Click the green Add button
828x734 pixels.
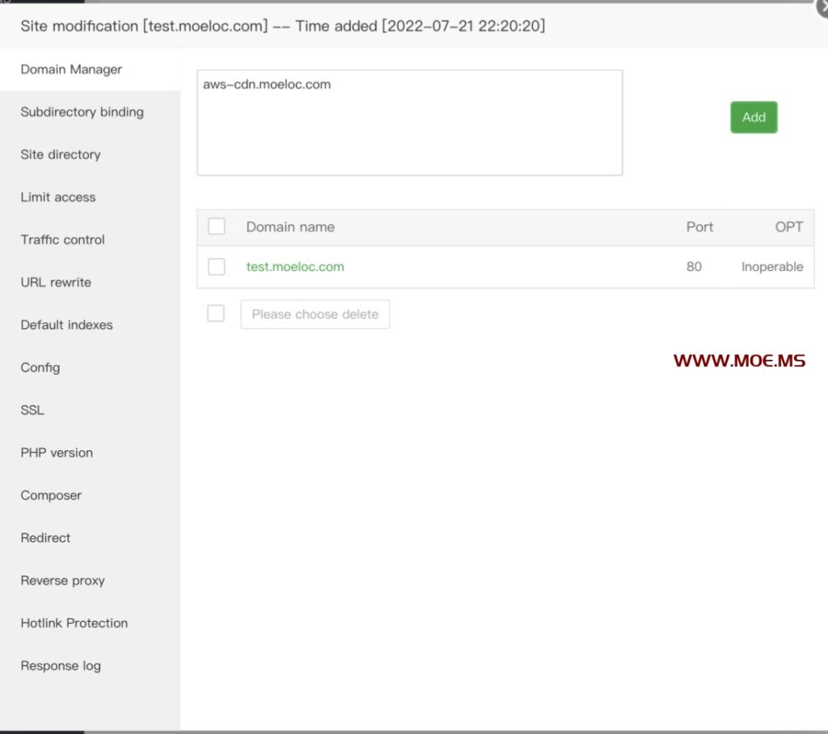pyautogui.click(x=754, y=117)
